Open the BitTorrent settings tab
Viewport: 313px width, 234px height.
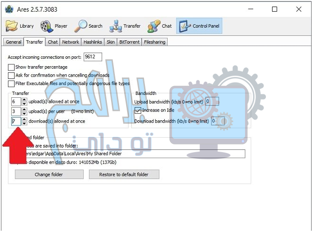pyautogui.click(x=129, y=42)
